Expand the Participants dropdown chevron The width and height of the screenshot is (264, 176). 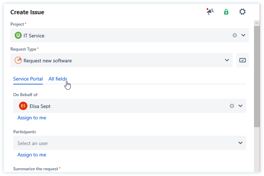coord(240,143)
